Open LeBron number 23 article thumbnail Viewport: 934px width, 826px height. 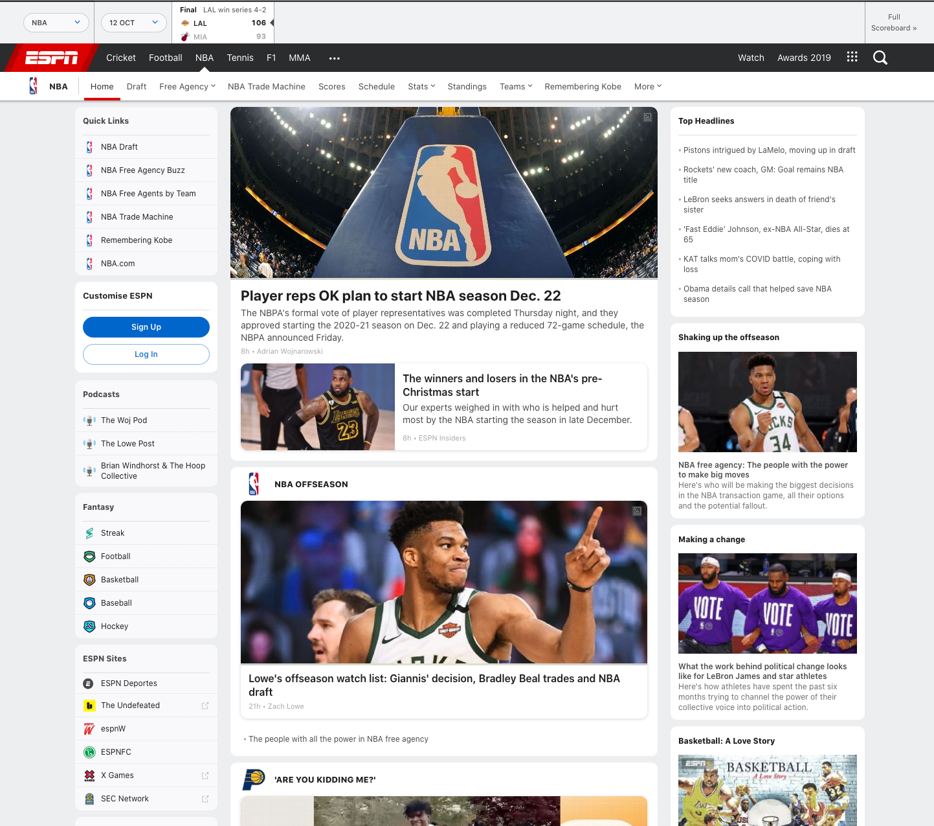(x=318, y=407)
